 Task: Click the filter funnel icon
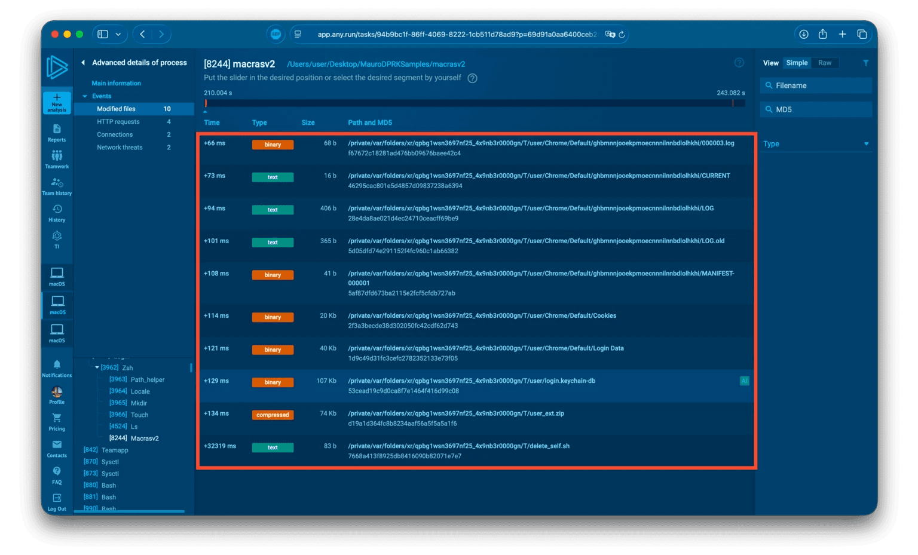tap(865, 63)
